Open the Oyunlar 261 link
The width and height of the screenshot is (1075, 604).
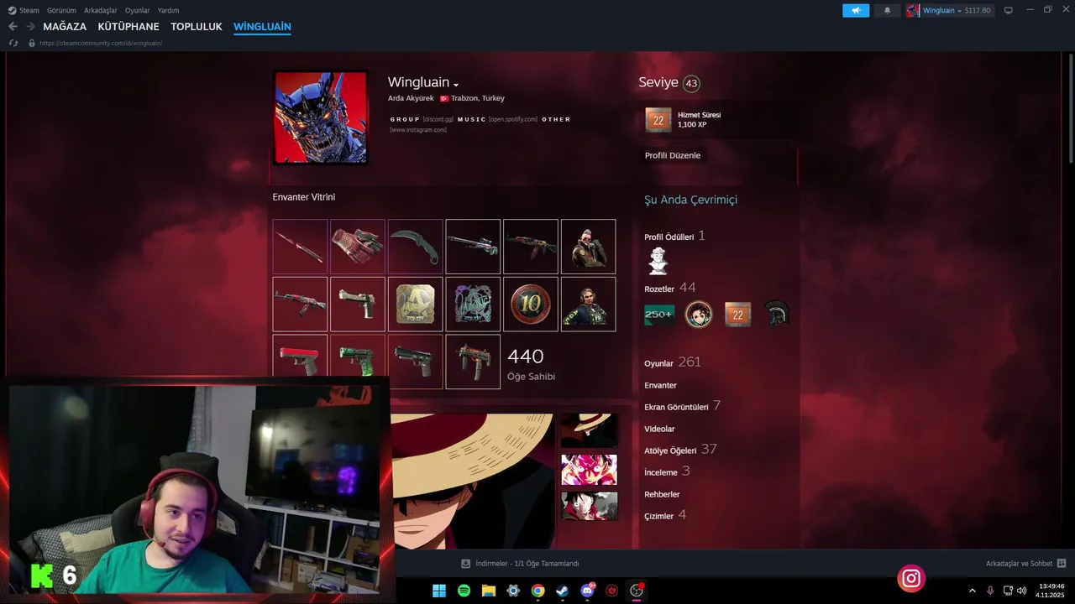(673, 362)
